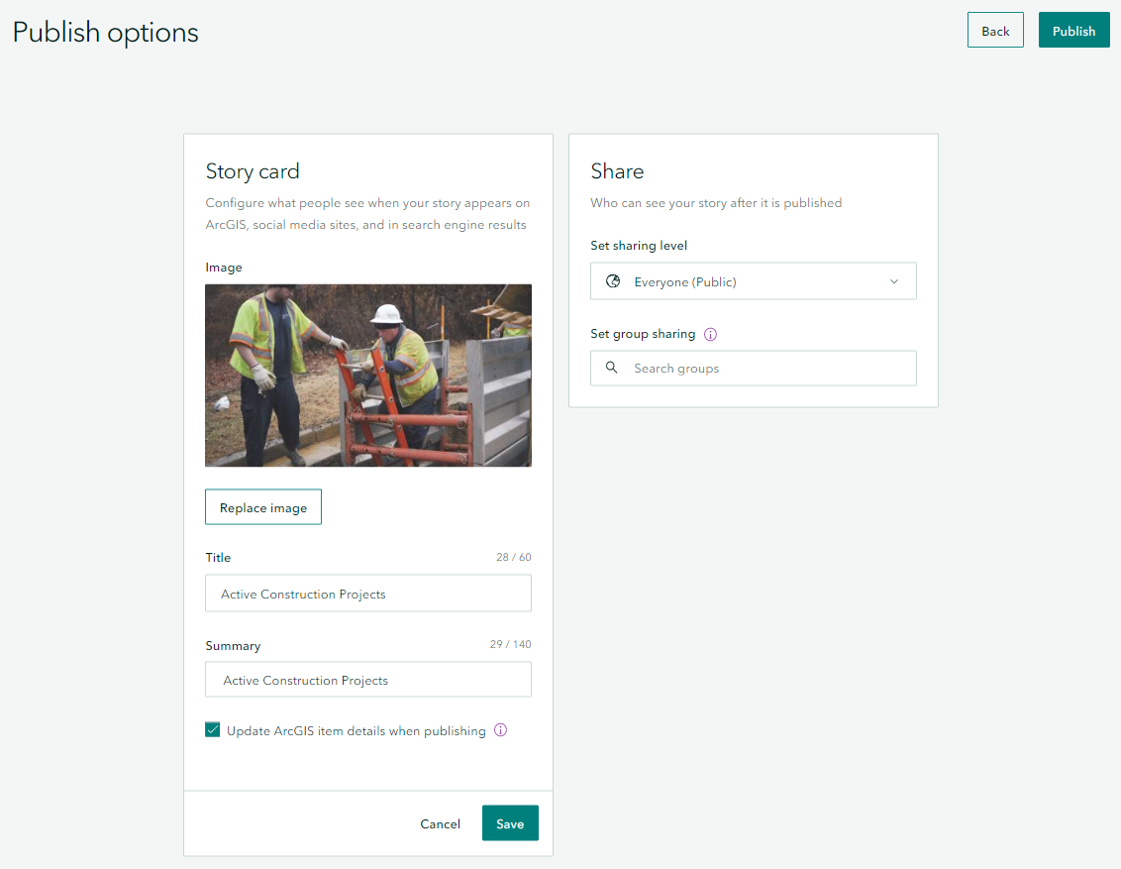Expand sharing level using the chevron arrow
This screenshot has height=869, width=1121.
tap(894, 281)
